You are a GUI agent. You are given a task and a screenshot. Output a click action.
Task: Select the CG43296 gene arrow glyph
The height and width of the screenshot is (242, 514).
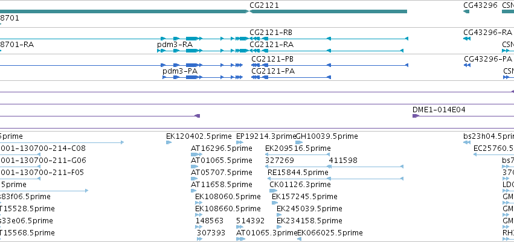pos(466,11)
